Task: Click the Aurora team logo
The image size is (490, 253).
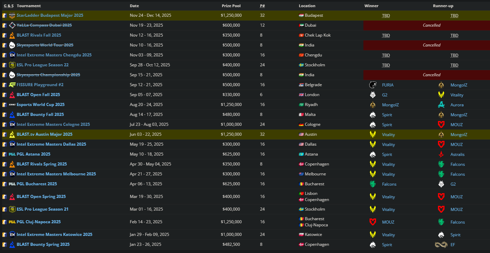Action: point(441,105)
